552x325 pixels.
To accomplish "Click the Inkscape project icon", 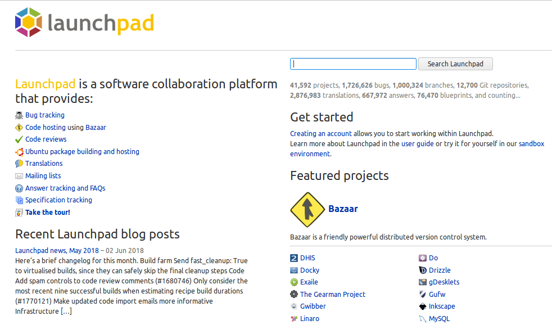I will [x=423, y=306].
